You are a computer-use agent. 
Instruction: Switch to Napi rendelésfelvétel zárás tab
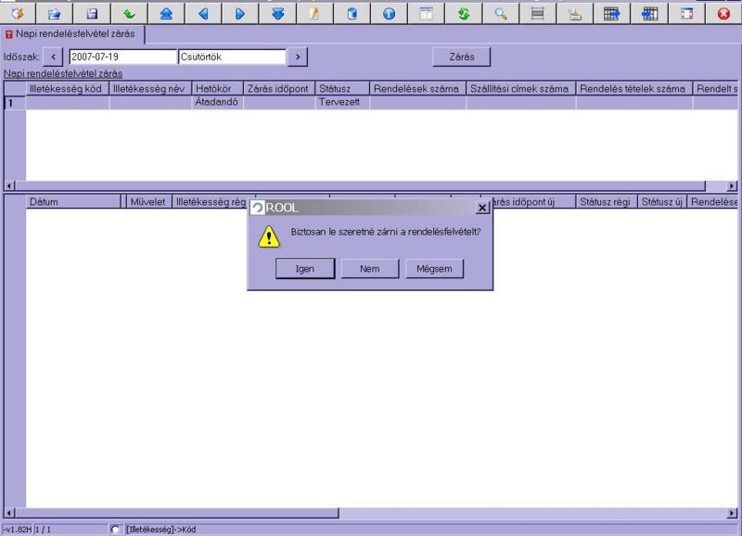pyautogui.click(x=74, y=33)
